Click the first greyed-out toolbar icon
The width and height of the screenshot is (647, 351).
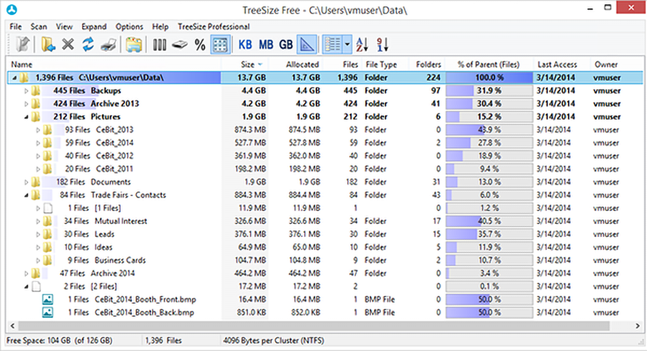point(23,44)
